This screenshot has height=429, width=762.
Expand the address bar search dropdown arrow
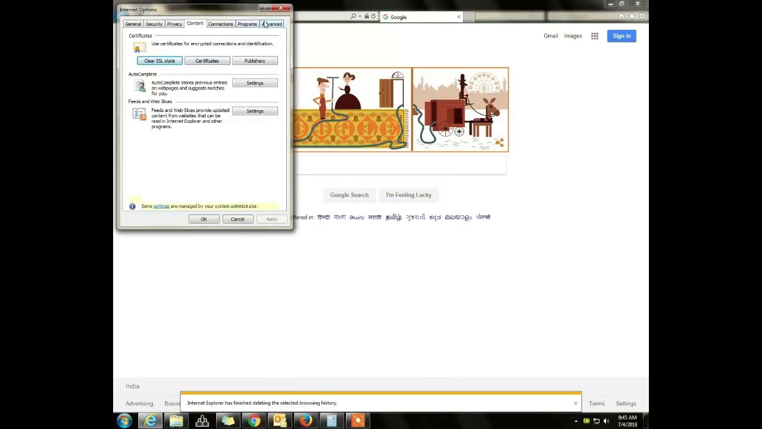pyautogui.click(x=360, y=17)
